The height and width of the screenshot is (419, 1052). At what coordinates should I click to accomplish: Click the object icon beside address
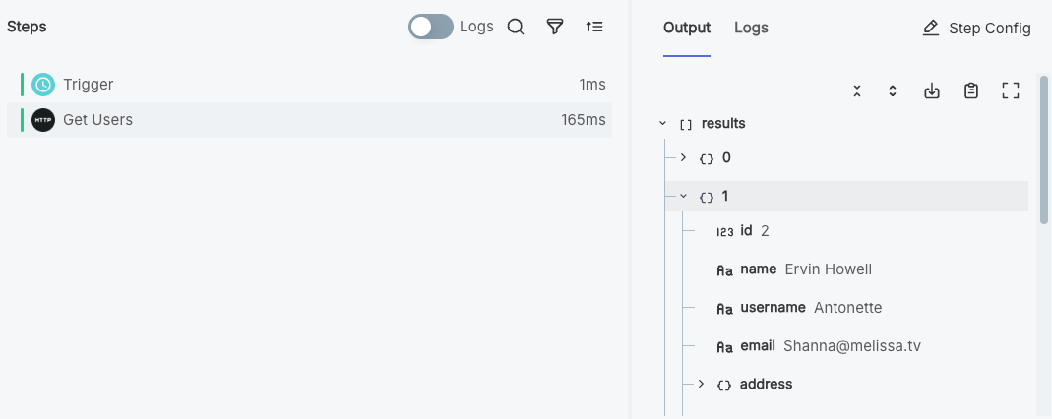click(724, 386)
